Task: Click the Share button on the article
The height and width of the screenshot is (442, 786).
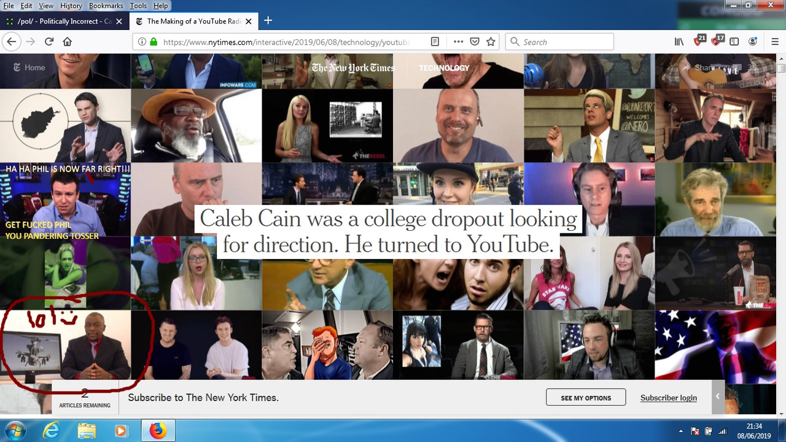Action: (698, 68)
